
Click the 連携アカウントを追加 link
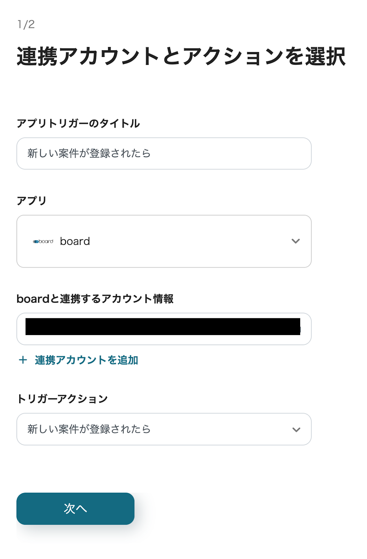coord(86,360)
